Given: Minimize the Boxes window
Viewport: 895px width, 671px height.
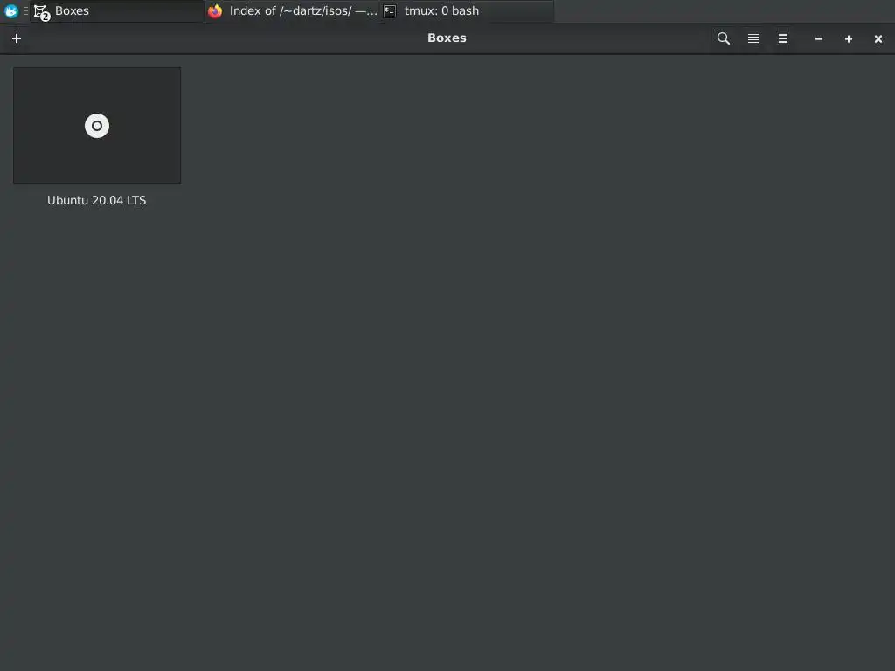Looking at the screenshot, I should coord(818,38).
